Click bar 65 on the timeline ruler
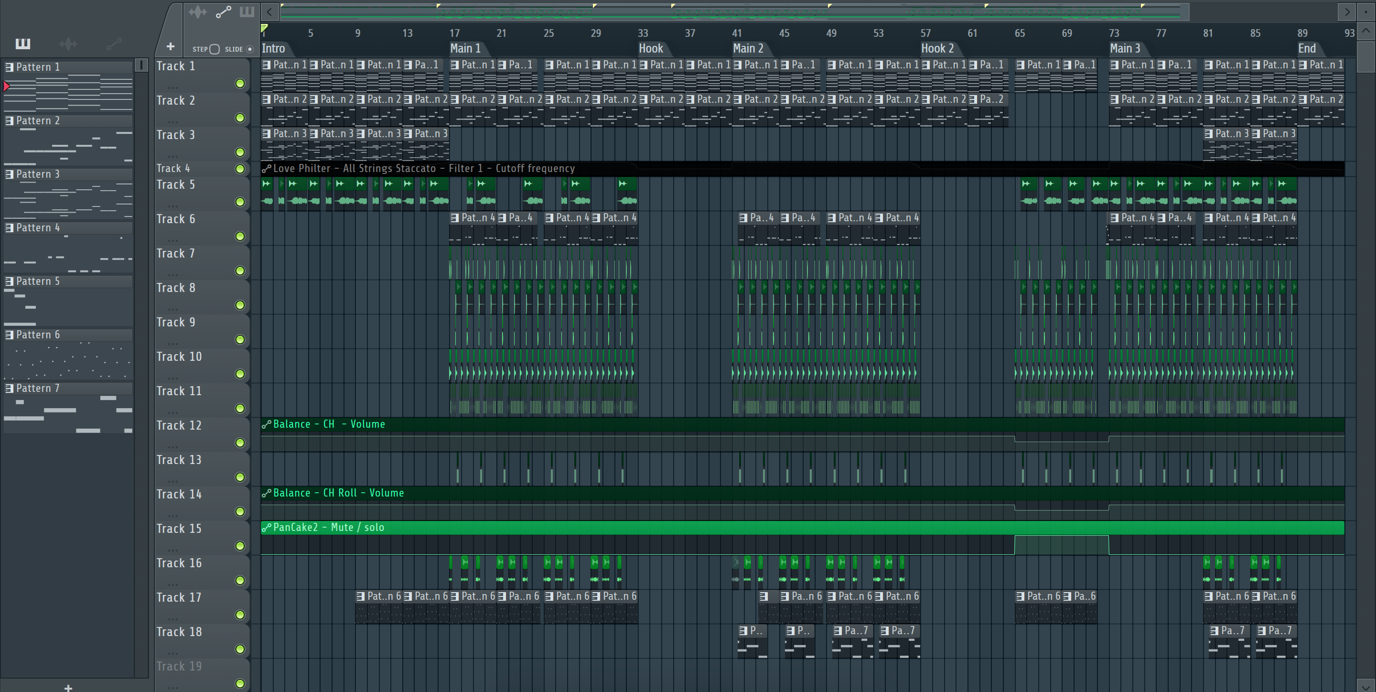The image size is (1376, 692). tap(1020, 33)
